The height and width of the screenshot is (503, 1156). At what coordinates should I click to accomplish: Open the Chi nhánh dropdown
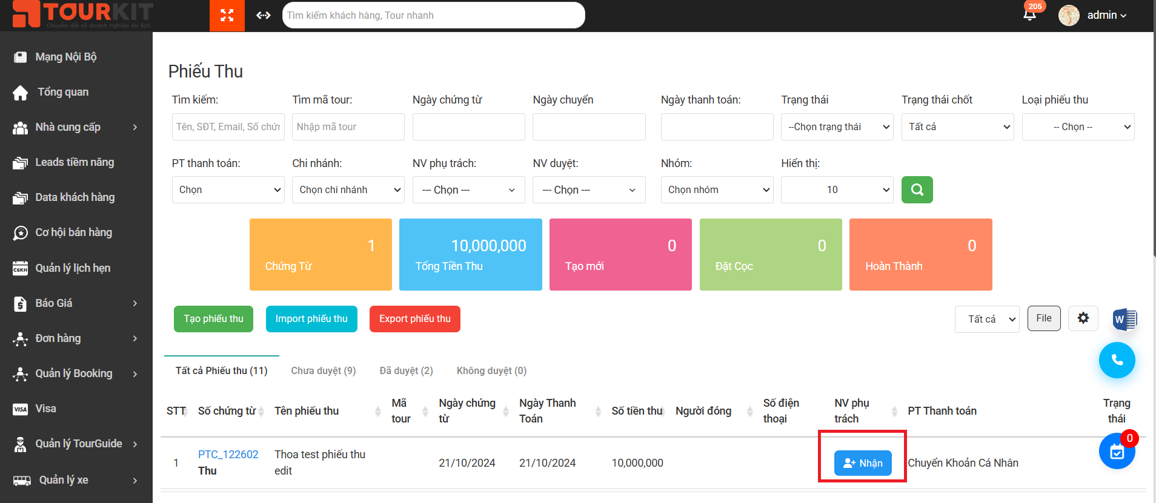coord(348,190)
